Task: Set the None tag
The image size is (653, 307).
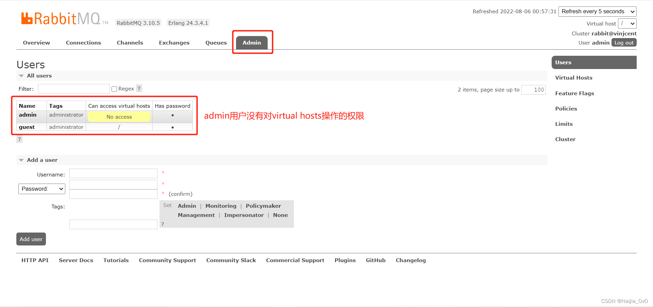Action: tap(280, 215)
